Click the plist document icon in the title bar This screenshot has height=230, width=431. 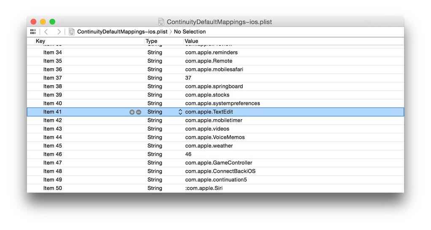(x=161, y=21)
